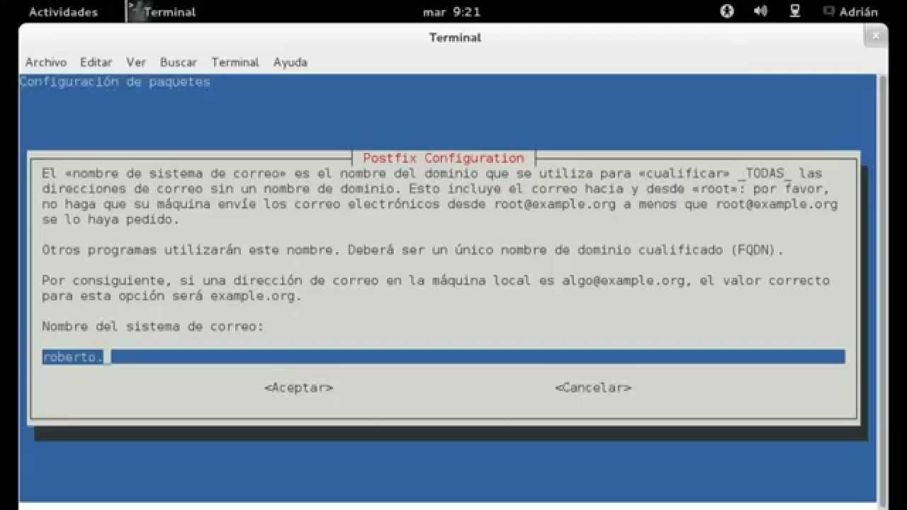Viewport: 907px width, 510px height.
Task: Open the Terminal menu in menu bar
Action: click(235, 62)
